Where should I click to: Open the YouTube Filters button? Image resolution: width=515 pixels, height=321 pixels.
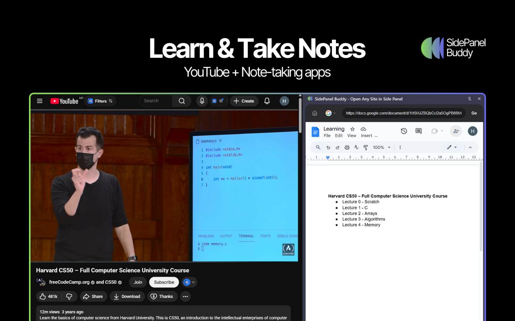pos(100,101)
